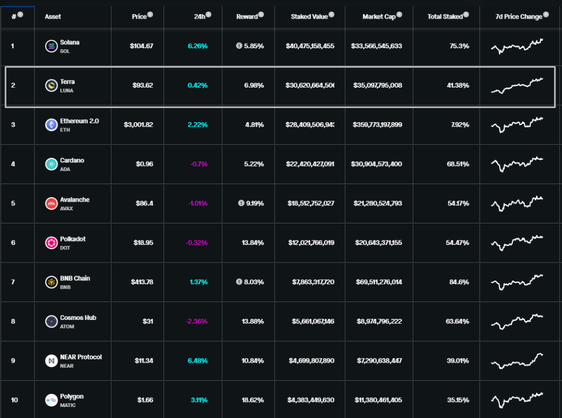Sort the table by Price column
Screen dimensions: 562x418
point(139,17)
